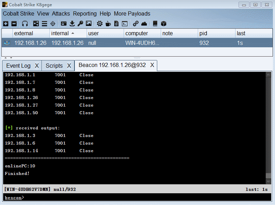Collapse top pane with up arrow
The height and width of the screenshot is (205, 275).
(x=6, y=58)
